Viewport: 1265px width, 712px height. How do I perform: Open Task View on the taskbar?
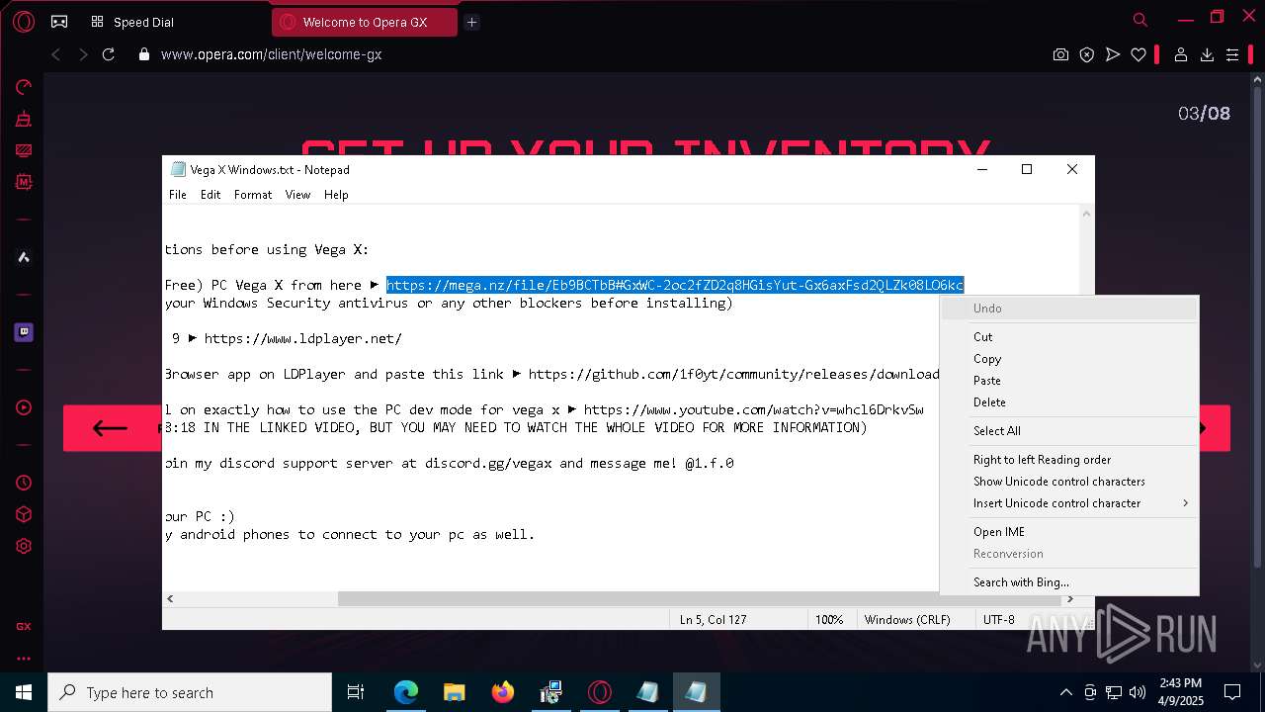356,692
